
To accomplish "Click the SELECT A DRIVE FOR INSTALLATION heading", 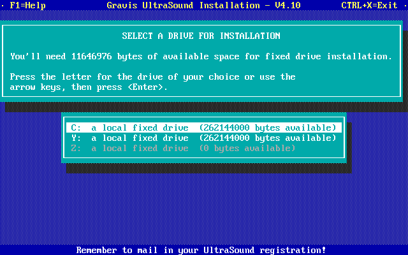I will [201, 36].
